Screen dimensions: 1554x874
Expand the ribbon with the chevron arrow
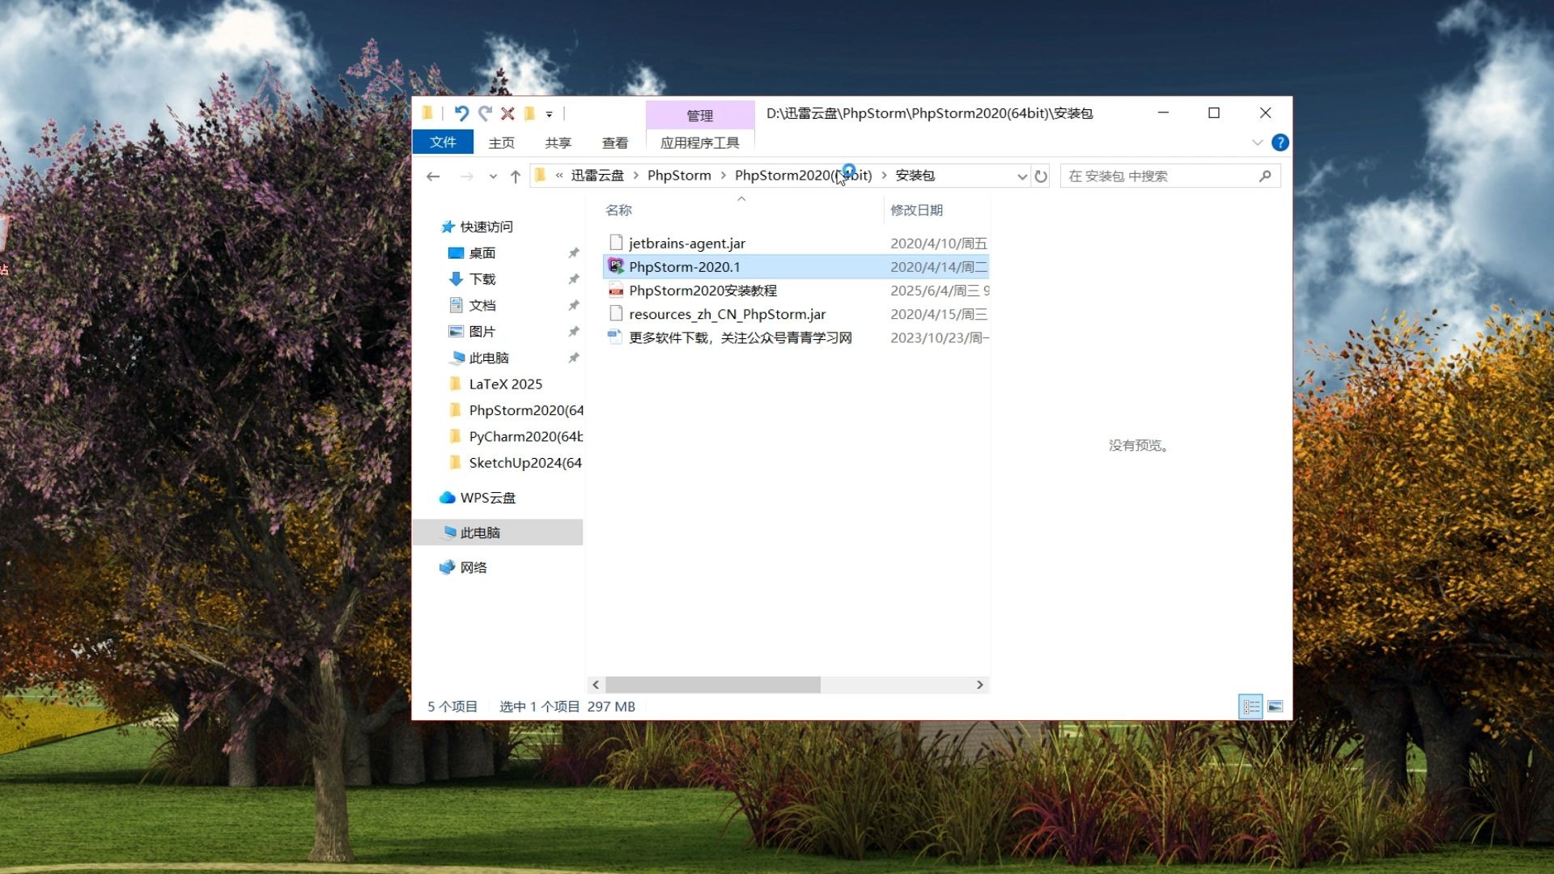point(1257,142)
